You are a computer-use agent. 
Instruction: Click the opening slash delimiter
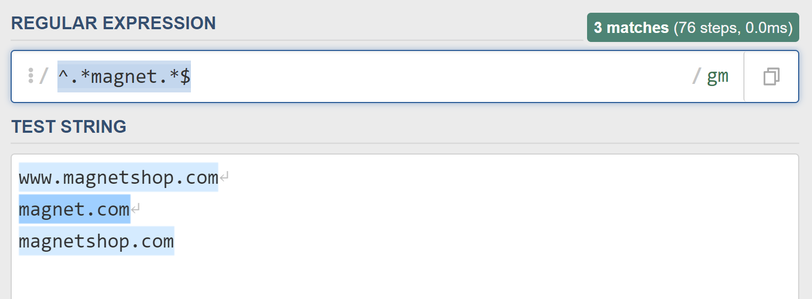click(x=44, y=76)
